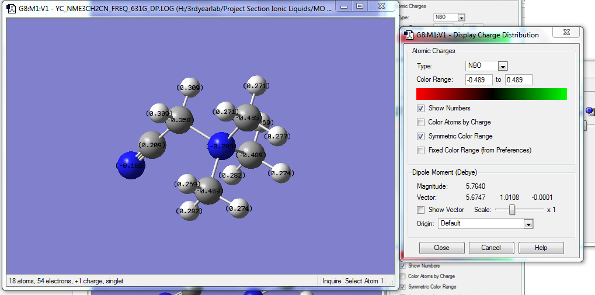Click the Help button
Screen dimensions: 595x295
tap(541, 248)
